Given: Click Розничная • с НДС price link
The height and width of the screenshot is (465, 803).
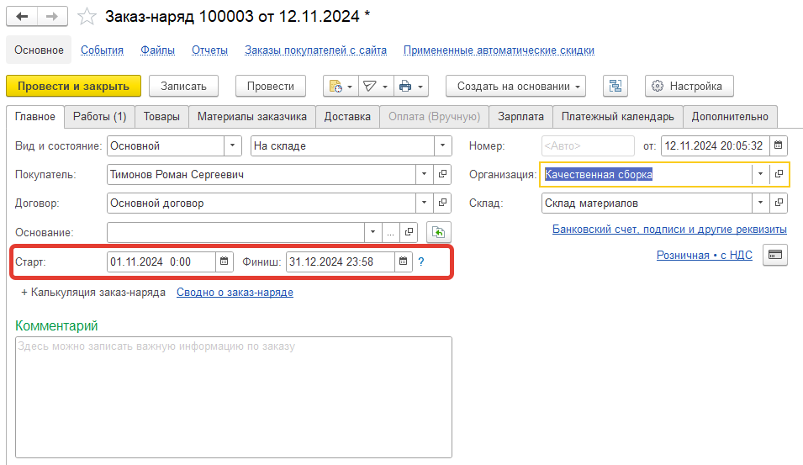Looking at the screenshot, I should [x=704, y=255].
